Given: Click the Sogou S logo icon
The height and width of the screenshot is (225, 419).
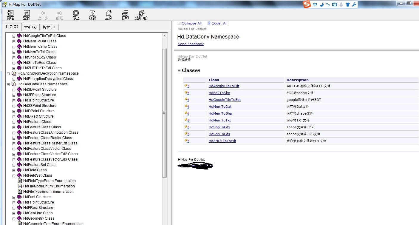Looking at the screenshot, I should tap(307, 4).
